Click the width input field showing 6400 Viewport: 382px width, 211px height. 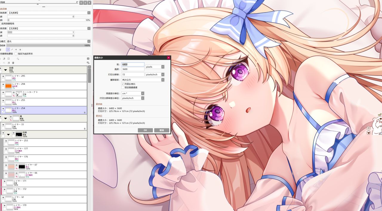pyautogui.click(x=133, y=64)
